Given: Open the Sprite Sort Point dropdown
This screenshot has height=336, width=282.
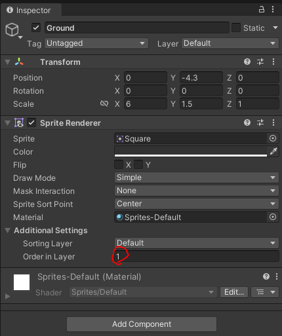Looking at the screenshot, I should pyautogui.click(x=197, y=204).
